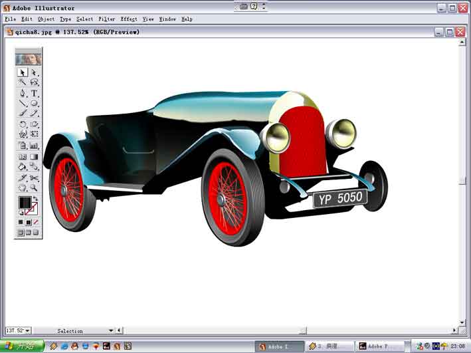
Task: Set paint mode to None
Action: [x=36, y=222]
